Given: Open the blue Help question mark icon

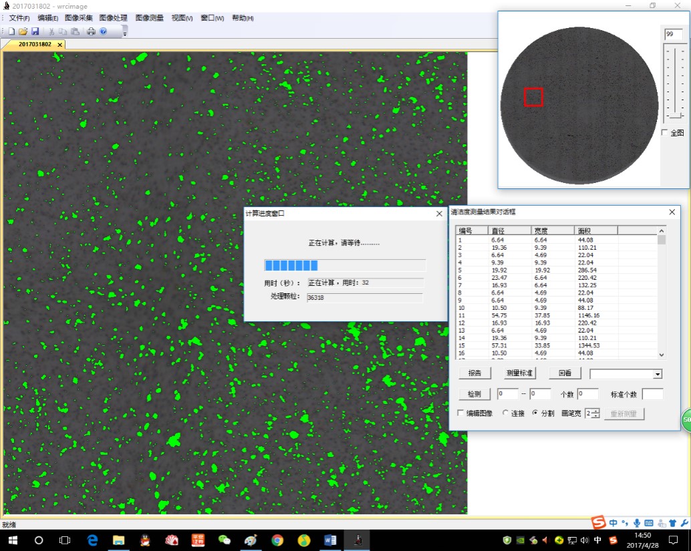Looking at the screenshot, I should pos(104,31).
